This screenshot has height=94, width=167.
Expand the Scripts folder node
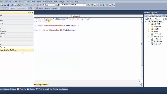click(148, 29)
